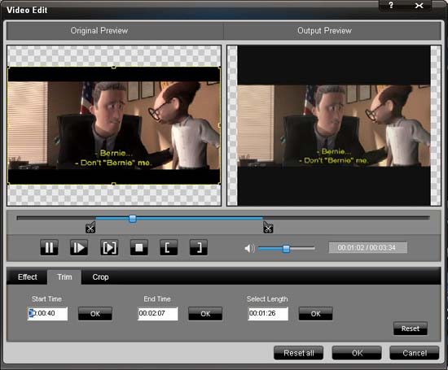Image resolution: width=448 pixels, height=370 pixels.
Task: Pause playback with the pause button
Action: click(x=49, y=247)
